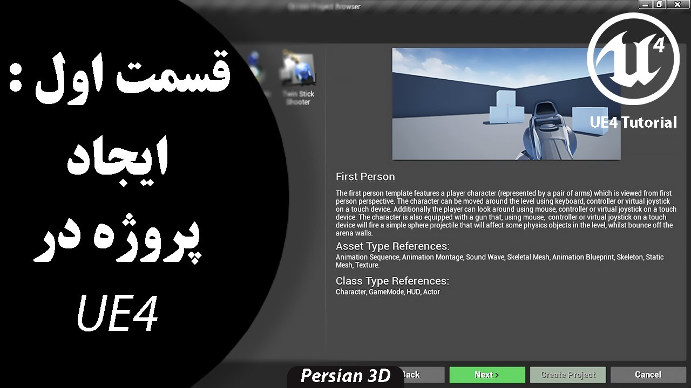Click the "First Person" heading text
Viewport: 691px width, 388px height.
point(365,177)
